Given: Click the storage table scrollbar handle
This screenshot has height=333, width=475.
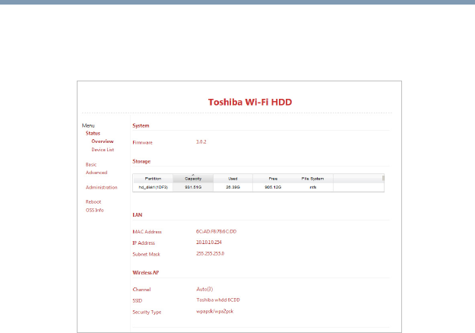Looking at the screenshot, I should point(383,179).
